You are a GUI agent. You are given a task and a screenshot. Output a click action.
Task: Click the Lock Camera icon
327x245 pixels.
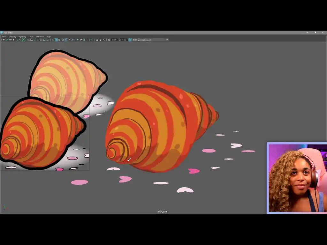7,40
